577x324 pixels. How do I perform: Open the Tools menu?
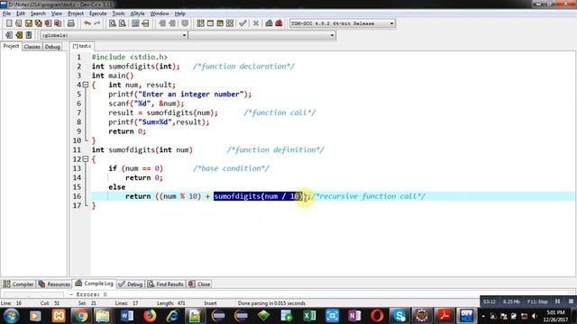tap(118, 13)
